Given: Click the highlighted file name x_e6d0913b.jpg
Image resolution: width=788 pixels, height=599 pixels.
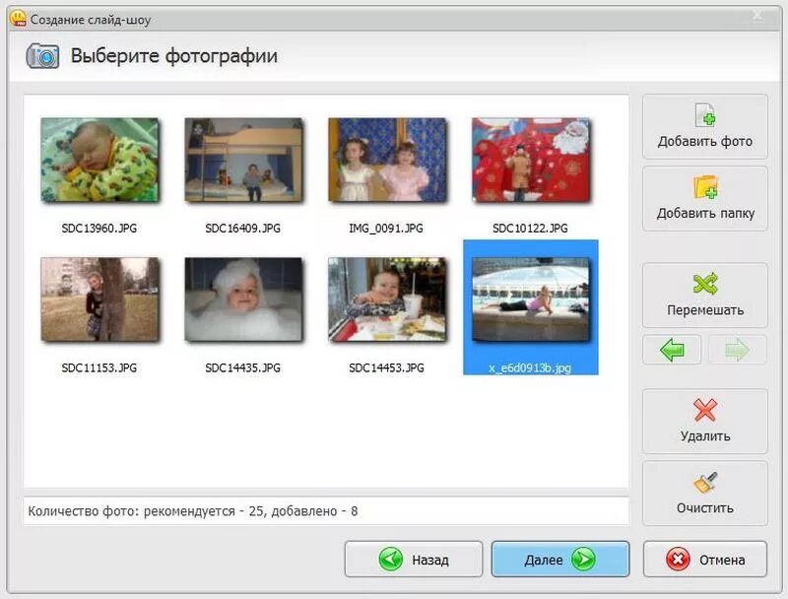Looking at the screenshot, I should [x=530, y=367].
